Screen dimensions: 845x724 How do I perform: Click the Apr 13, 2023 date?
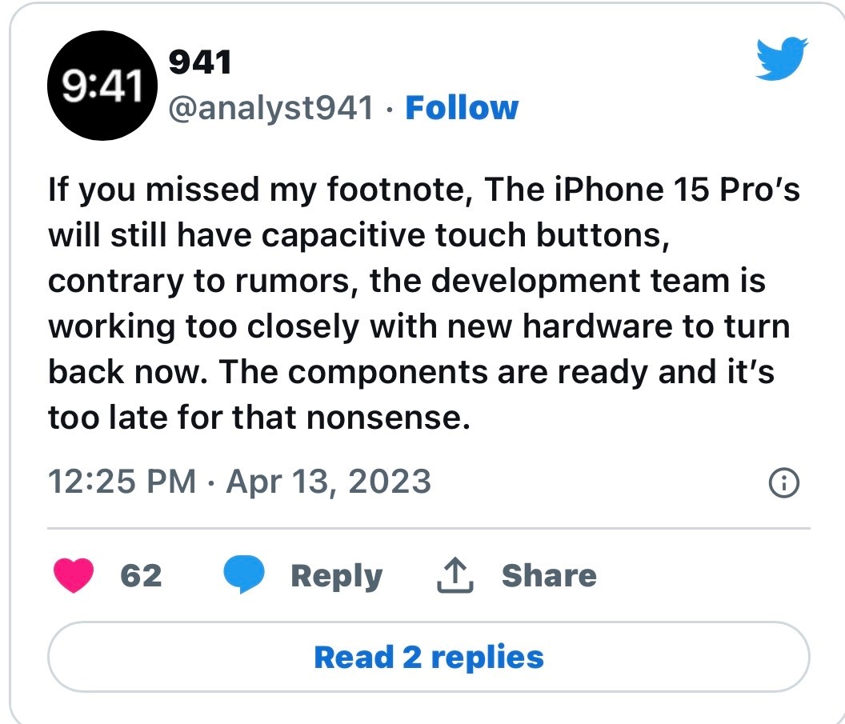329,482
